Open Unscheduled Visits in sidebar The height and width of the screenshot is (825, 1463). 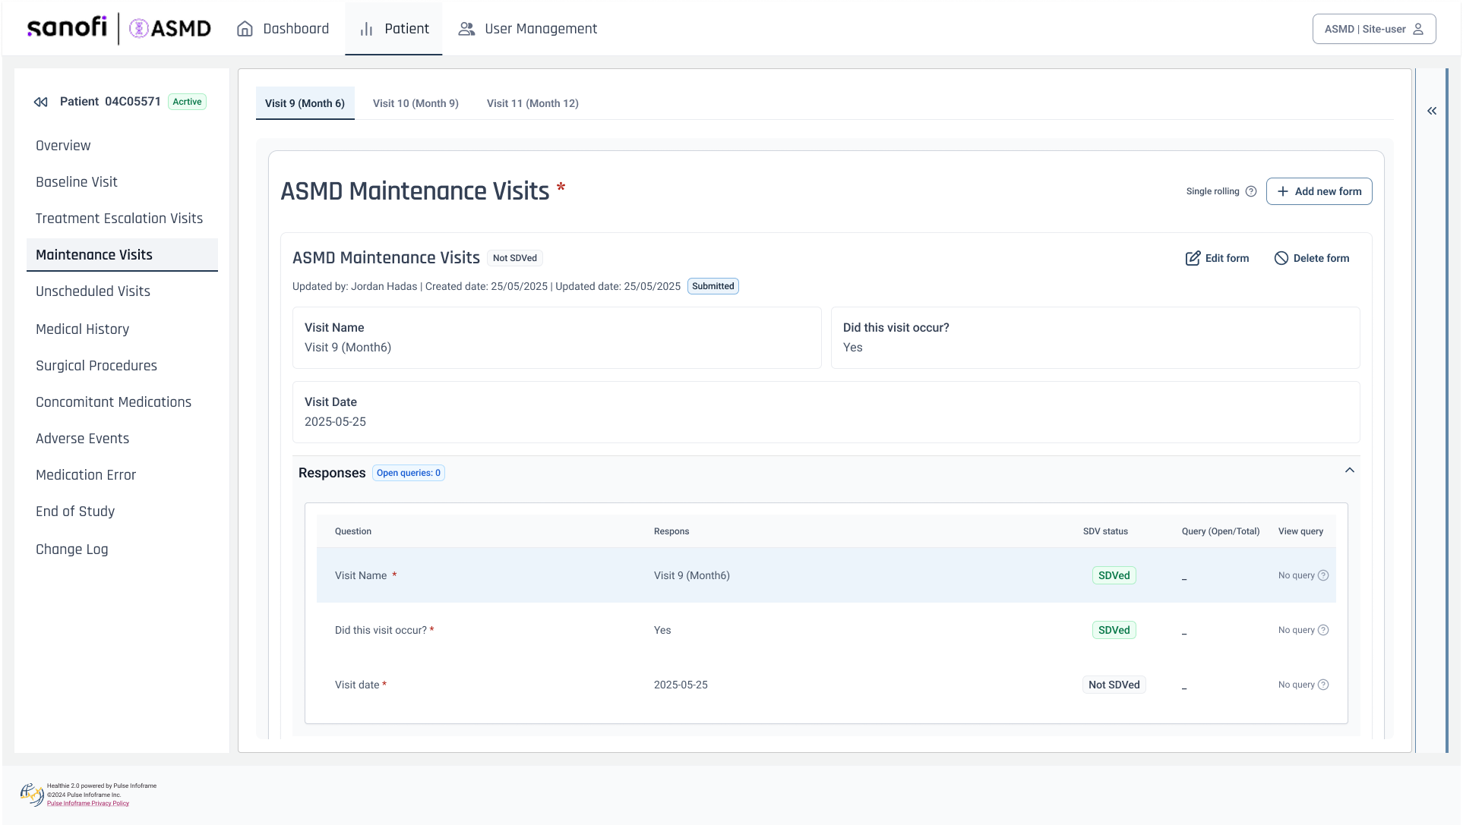click(x=93, y=291)
